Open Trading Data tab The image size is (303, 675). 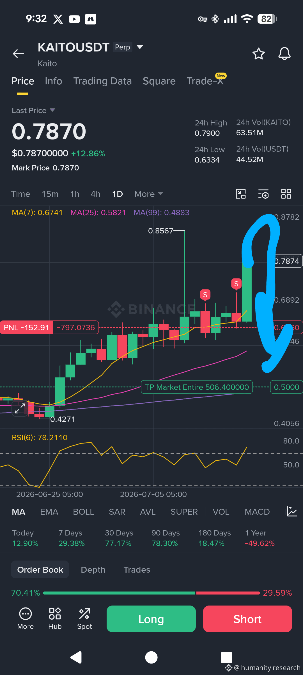coord(102,81)
